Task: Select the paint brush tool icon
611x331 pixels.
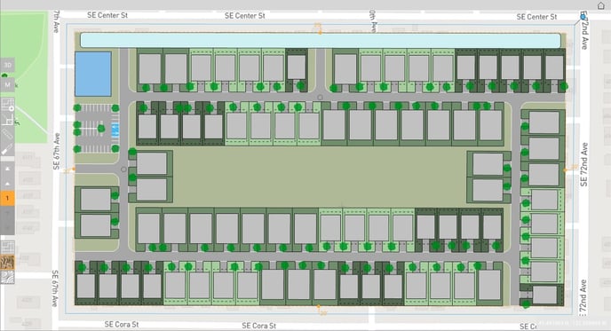Action: [x=7, y=150]
